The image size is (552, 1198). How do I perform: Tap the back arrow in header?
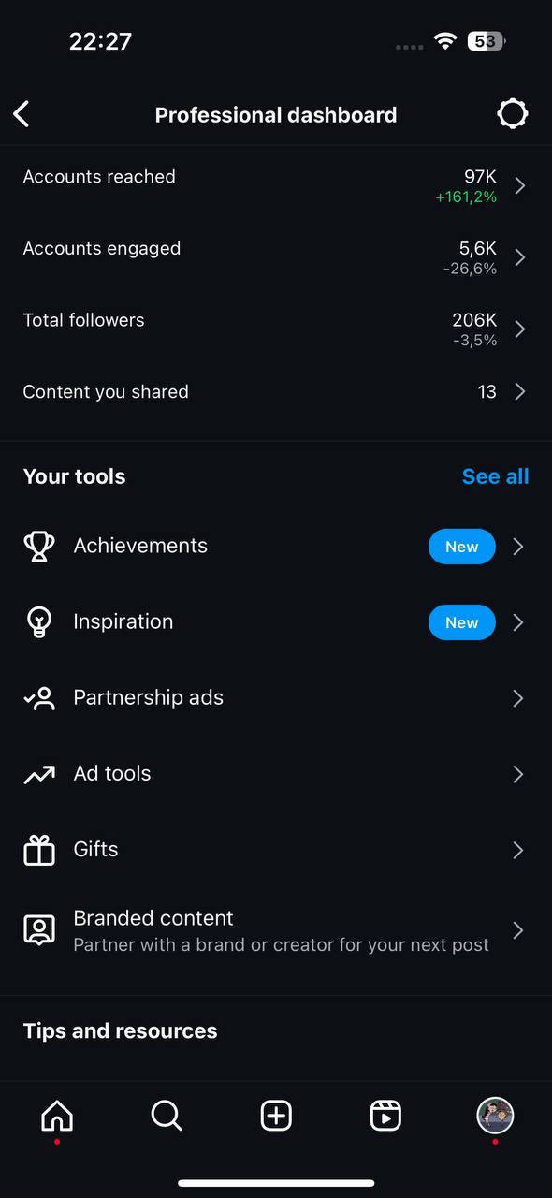[22, 114]
